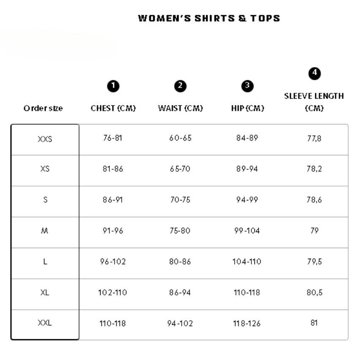Screen dimensions: 355x346
Task: Click the number 2 waist icon
Action: pos(180,86)
